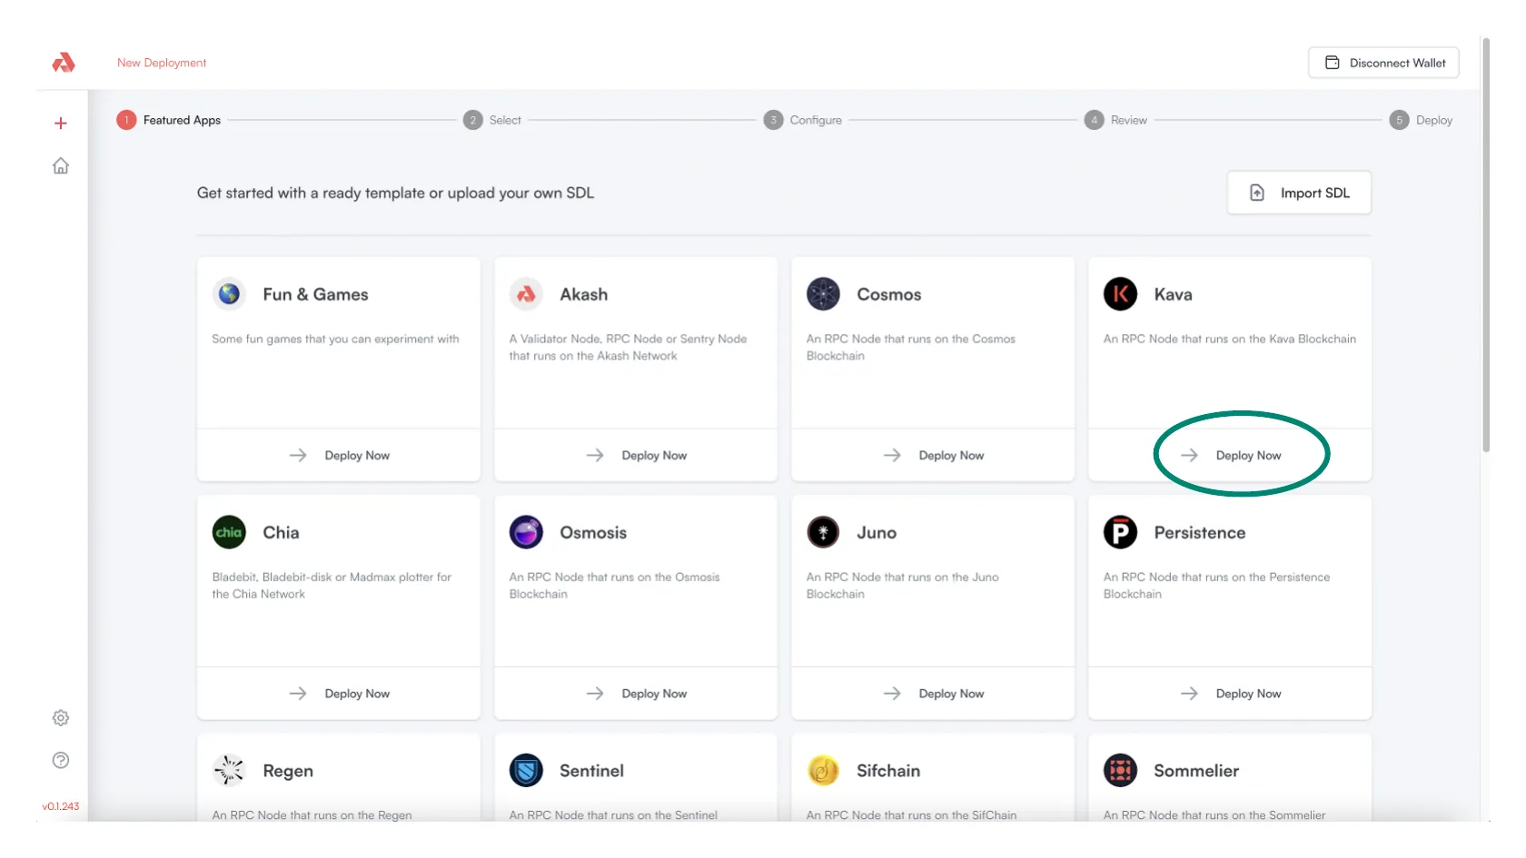Open settings via the gear icon
The height and width of the screenshot is (858, 1526).
click(x=61, y=718)
